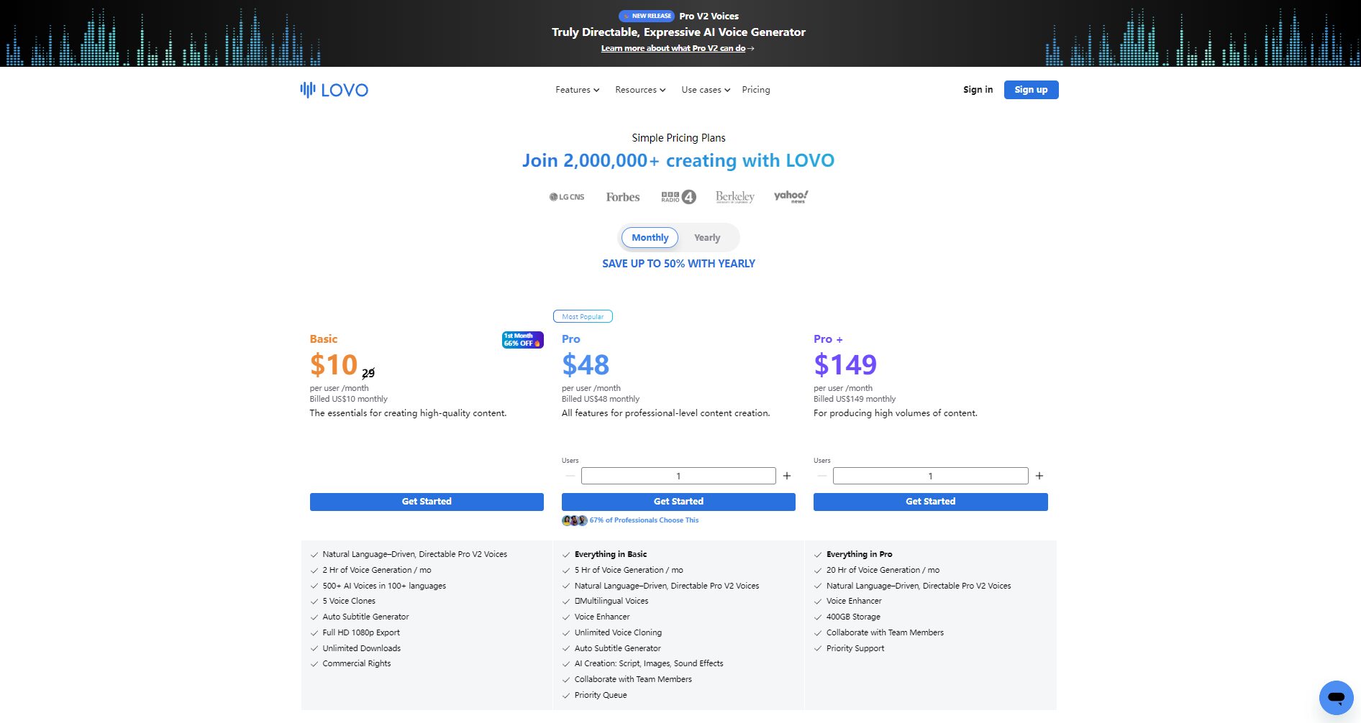Click the Pro plan users input field
Screen dimensions: 1361x723
pos(678,476)
